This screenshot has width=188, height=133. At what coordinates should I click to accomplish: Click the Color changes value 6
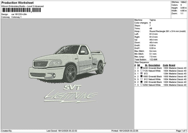point(150,23)
